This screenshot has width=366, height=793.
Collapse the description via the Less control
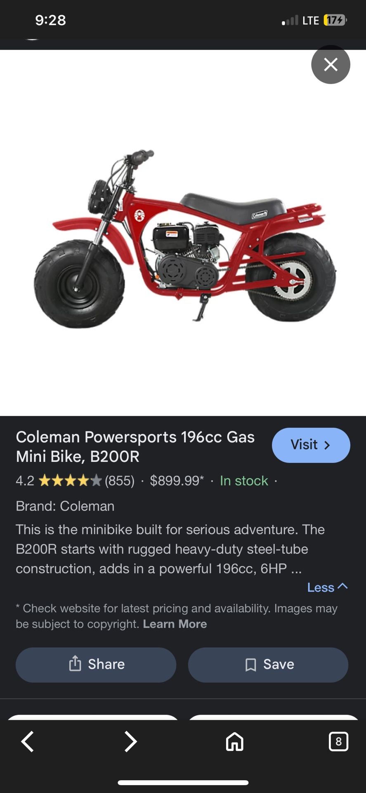pos(321,587)
